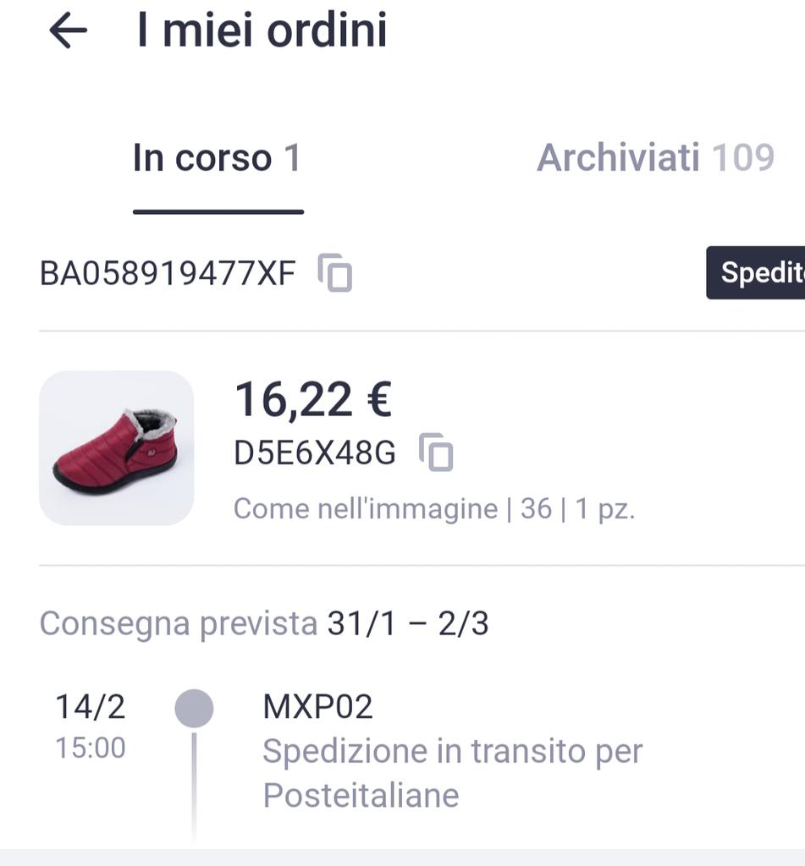Viewport: 805px width, 866px height.
Task: Click the 14/2 tracking timeline circle
Action: [x=194, y=708]
